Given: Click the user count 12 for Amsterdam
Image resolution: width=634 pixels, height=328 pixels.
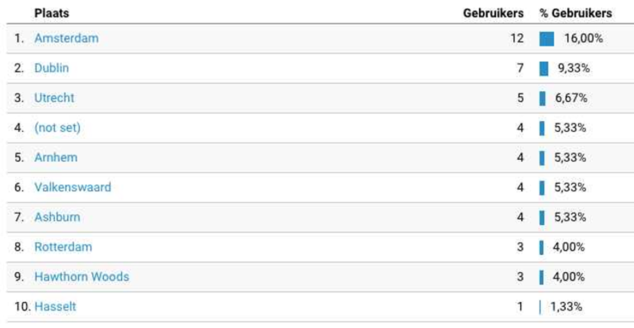Looking at the screenshot, I should (x=516, y=39).
